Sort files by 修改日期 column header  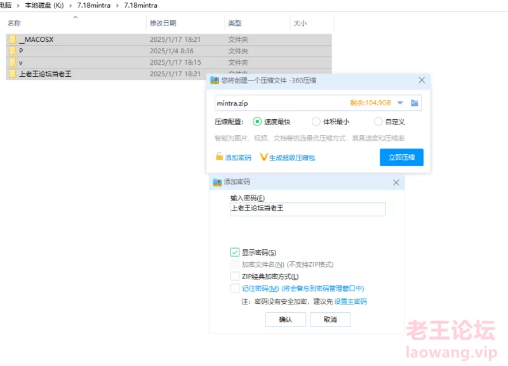pyautogui.click(x=163, y=23)
